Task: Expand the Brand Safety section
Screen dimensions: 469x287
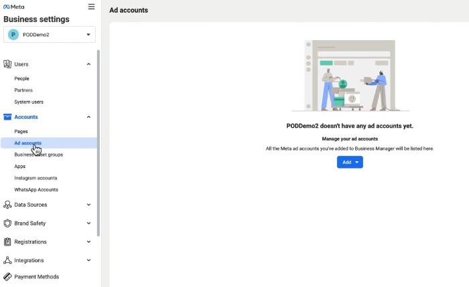Action: click(88, 223)
